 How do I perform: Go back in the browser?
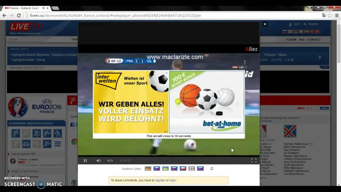tap(4, 15)
